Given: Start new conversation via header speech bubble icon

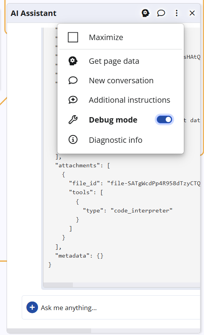Looking at the screenshot, I should (x=161, y=13).
